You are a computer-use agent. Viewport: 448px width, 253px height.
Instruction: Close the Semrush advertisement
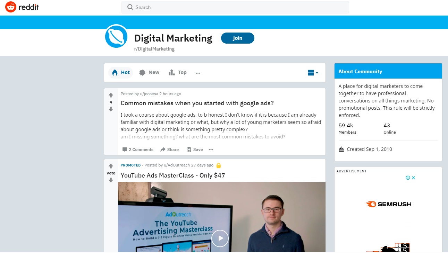(414, 178)
